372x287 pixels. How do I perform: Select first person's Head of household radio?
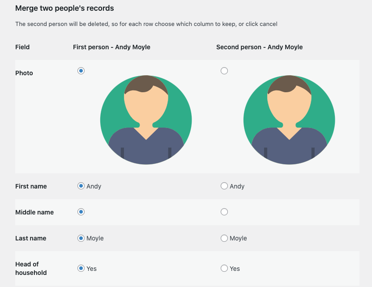click(81, 269)
